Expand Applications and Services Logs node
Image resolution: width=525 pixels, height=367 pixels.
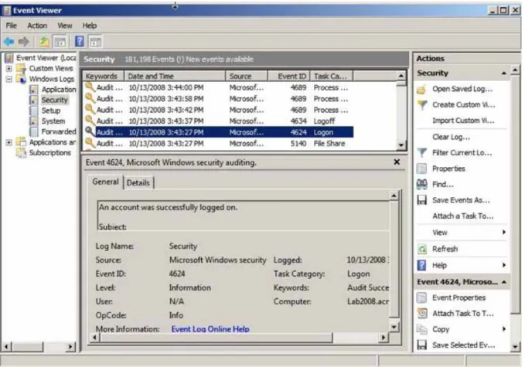(x=9, y=142)
